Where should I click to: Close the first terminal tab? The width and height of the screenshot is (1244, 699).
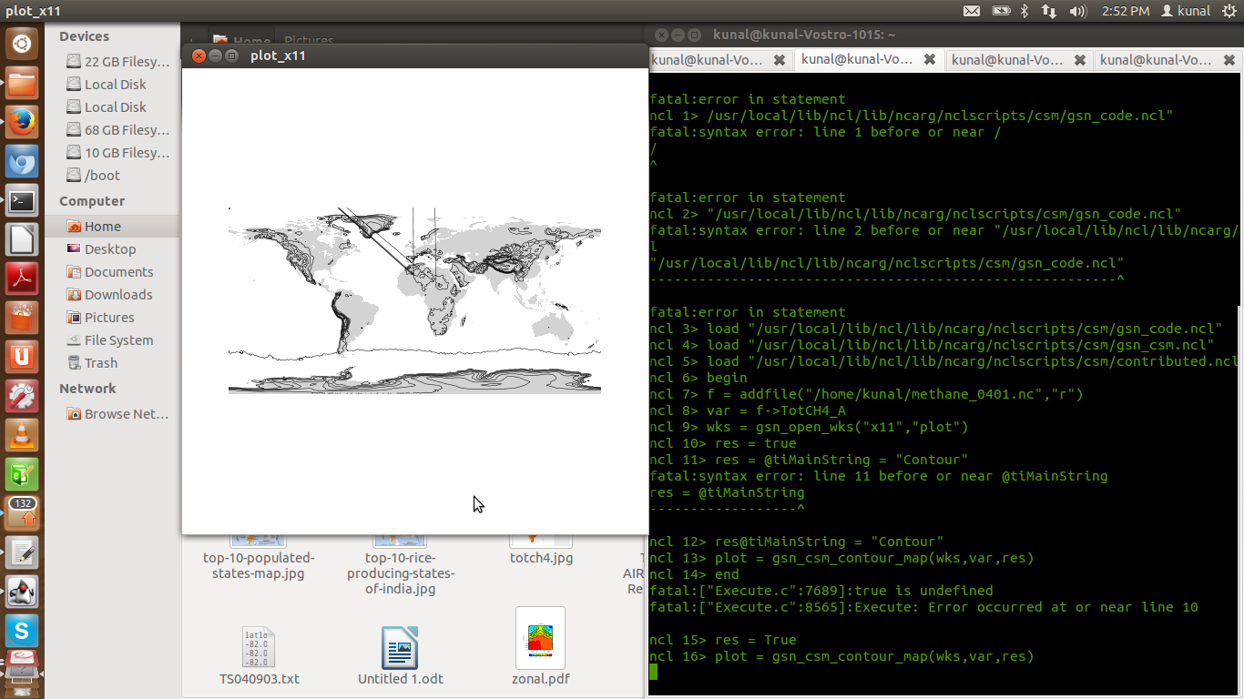point(780,60)
